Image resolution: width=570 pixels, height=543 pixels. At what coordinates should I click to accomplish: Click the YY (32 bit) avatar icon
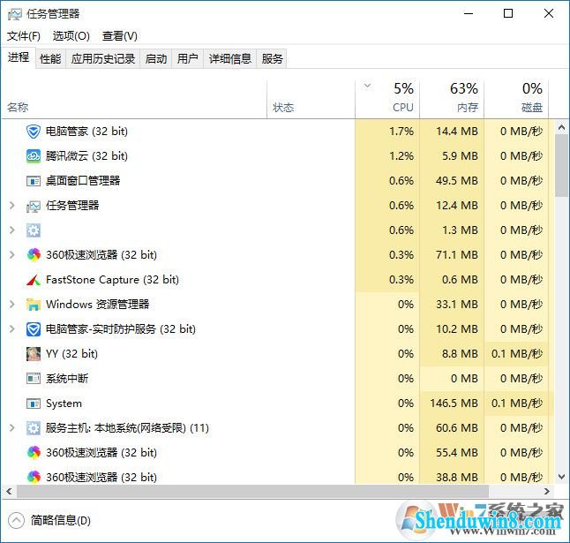point(34,354)
